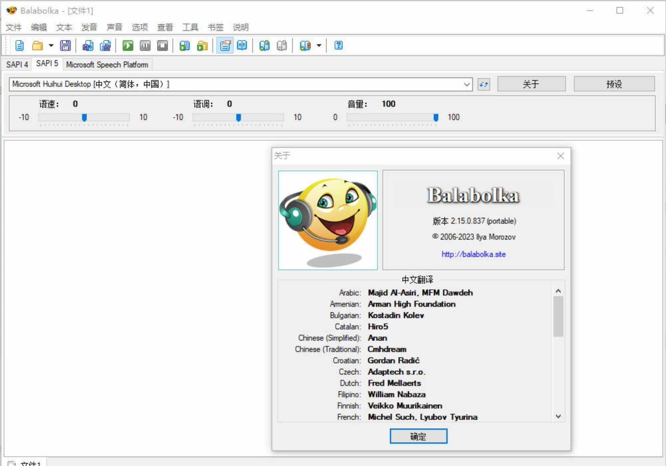Expand the bookmarks dropdown arrow
666x466 pixels.
[x=319, y=46]
